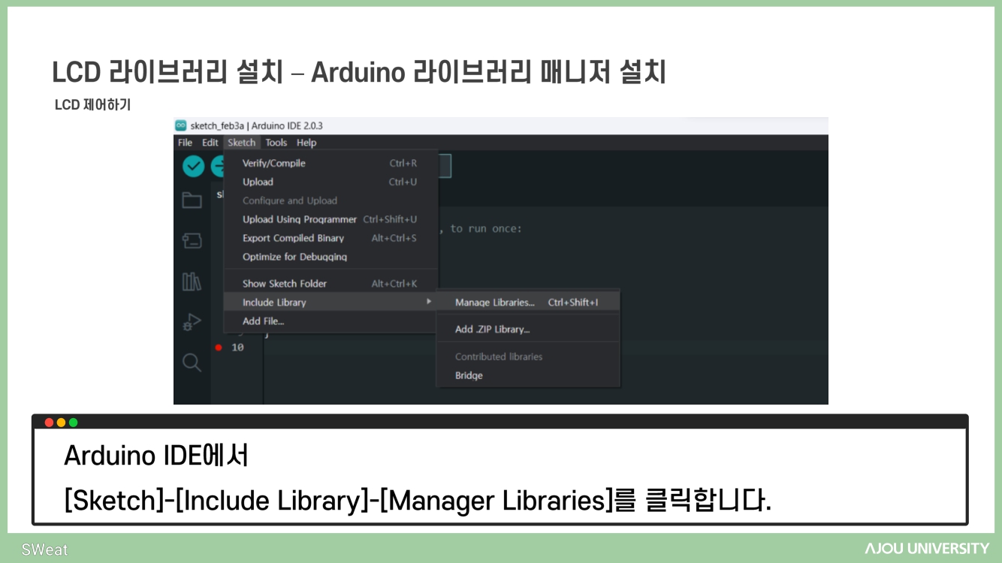The image size is (1002, 563).
Task: Toggle the red breakpoint on line 10
Action: pyautogui.click(x=219, y=348)
